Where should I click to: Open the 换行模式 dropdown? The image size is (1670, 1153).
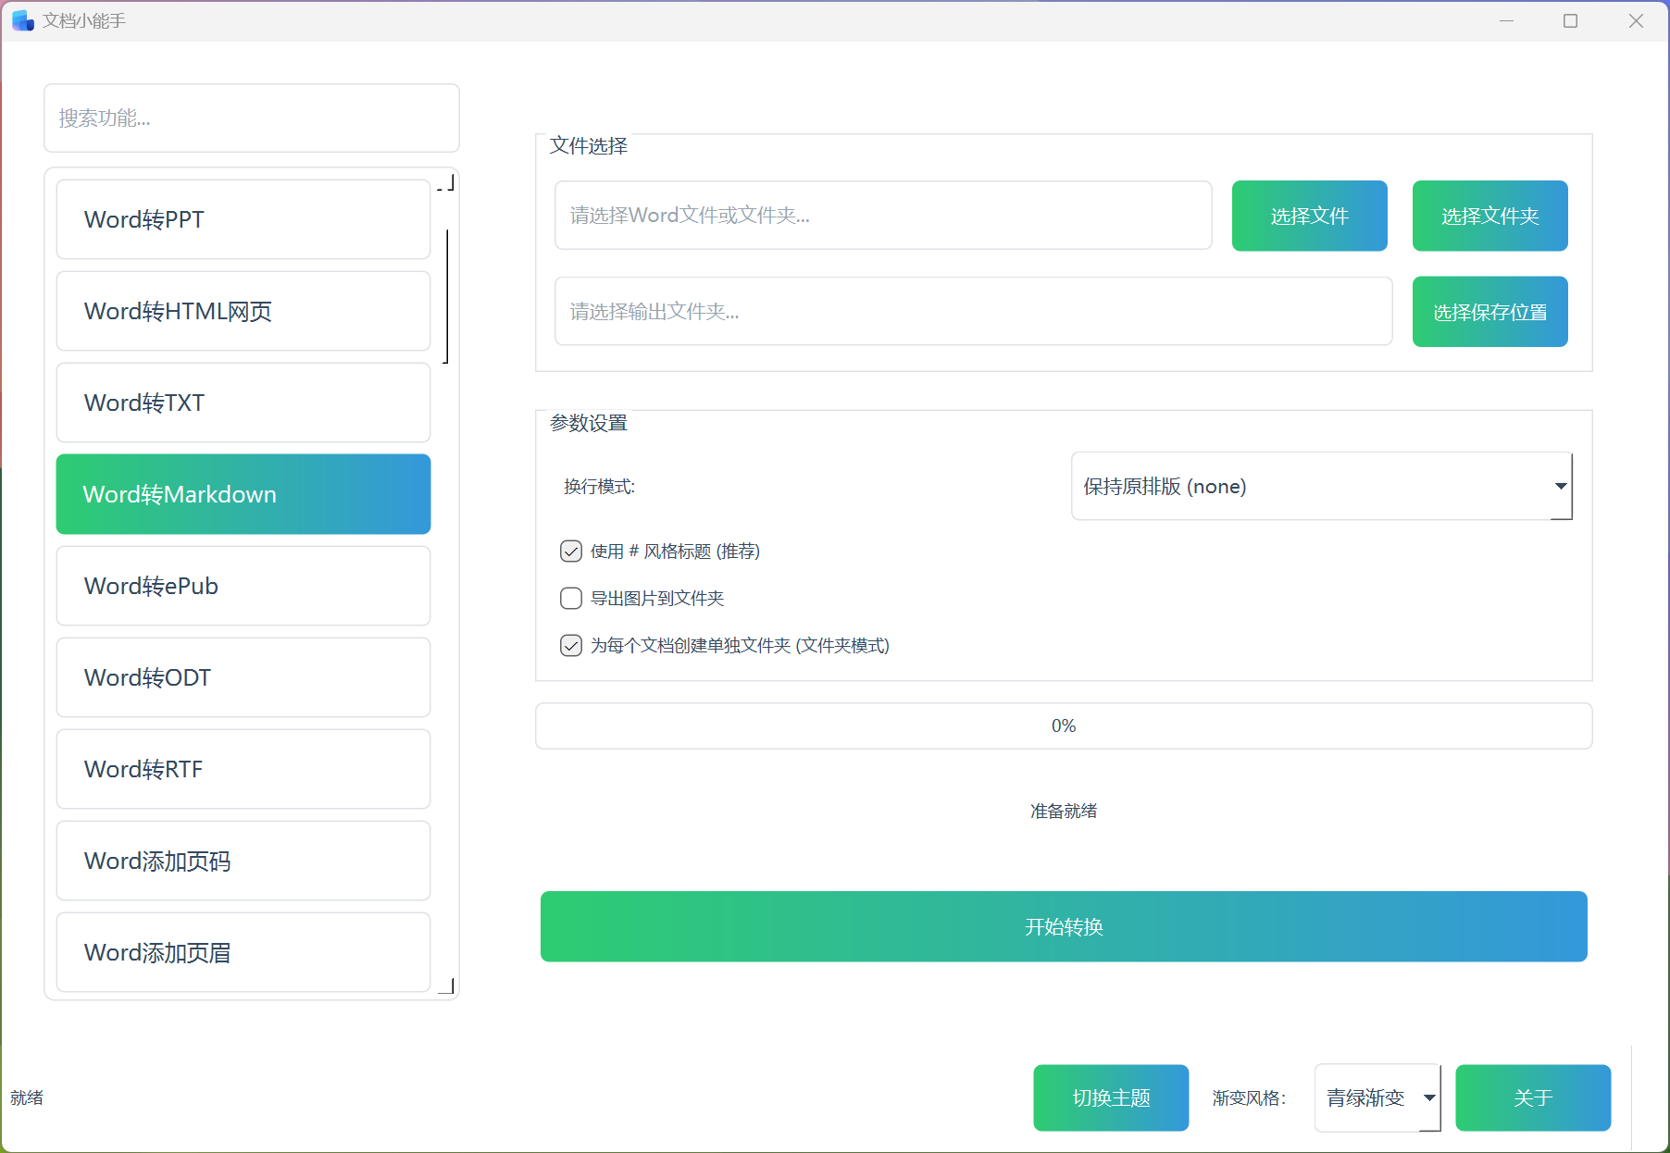(x=1321, y=487)
